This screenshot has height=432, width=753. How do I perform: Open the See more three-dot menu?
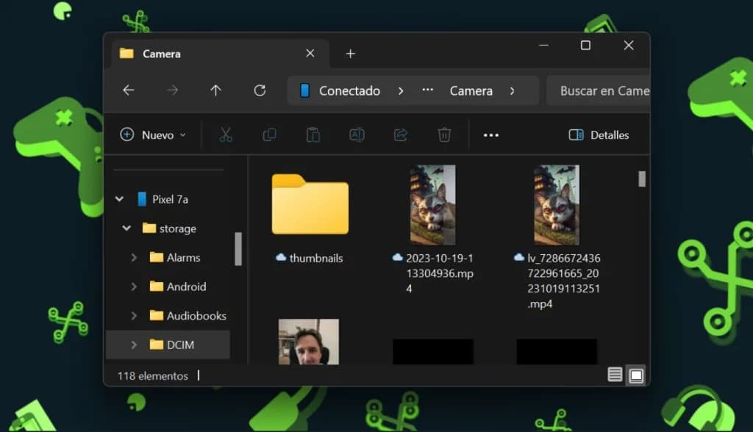point(490,135)
